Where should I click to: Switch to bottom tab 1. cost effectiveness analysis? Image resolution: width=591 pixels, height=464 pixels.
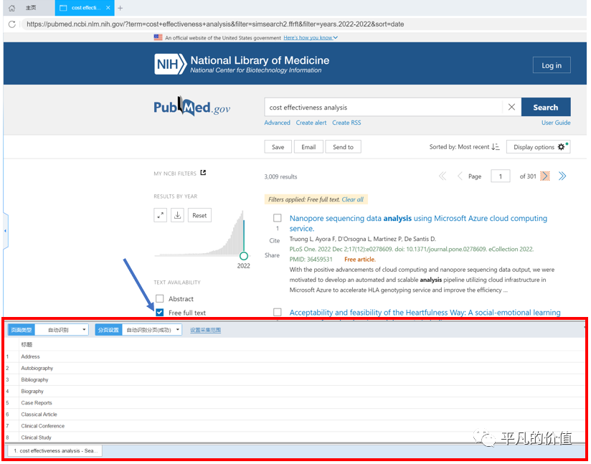(x=55, y=451)
